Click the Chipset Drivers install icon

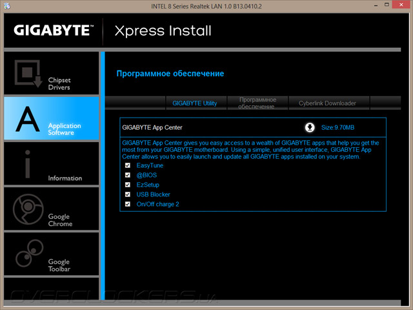point(28,74)
